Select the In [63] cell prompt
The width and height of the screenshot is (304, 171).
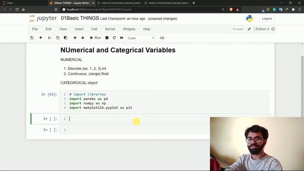(x=49, y=95)
